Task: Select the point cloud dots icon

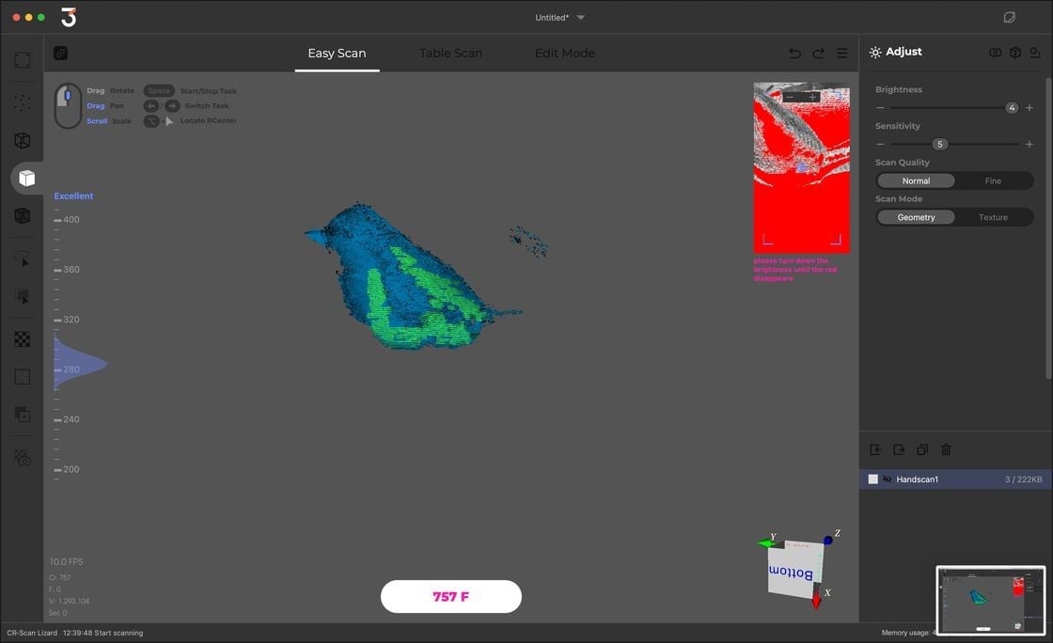Action: click(23, 102)
